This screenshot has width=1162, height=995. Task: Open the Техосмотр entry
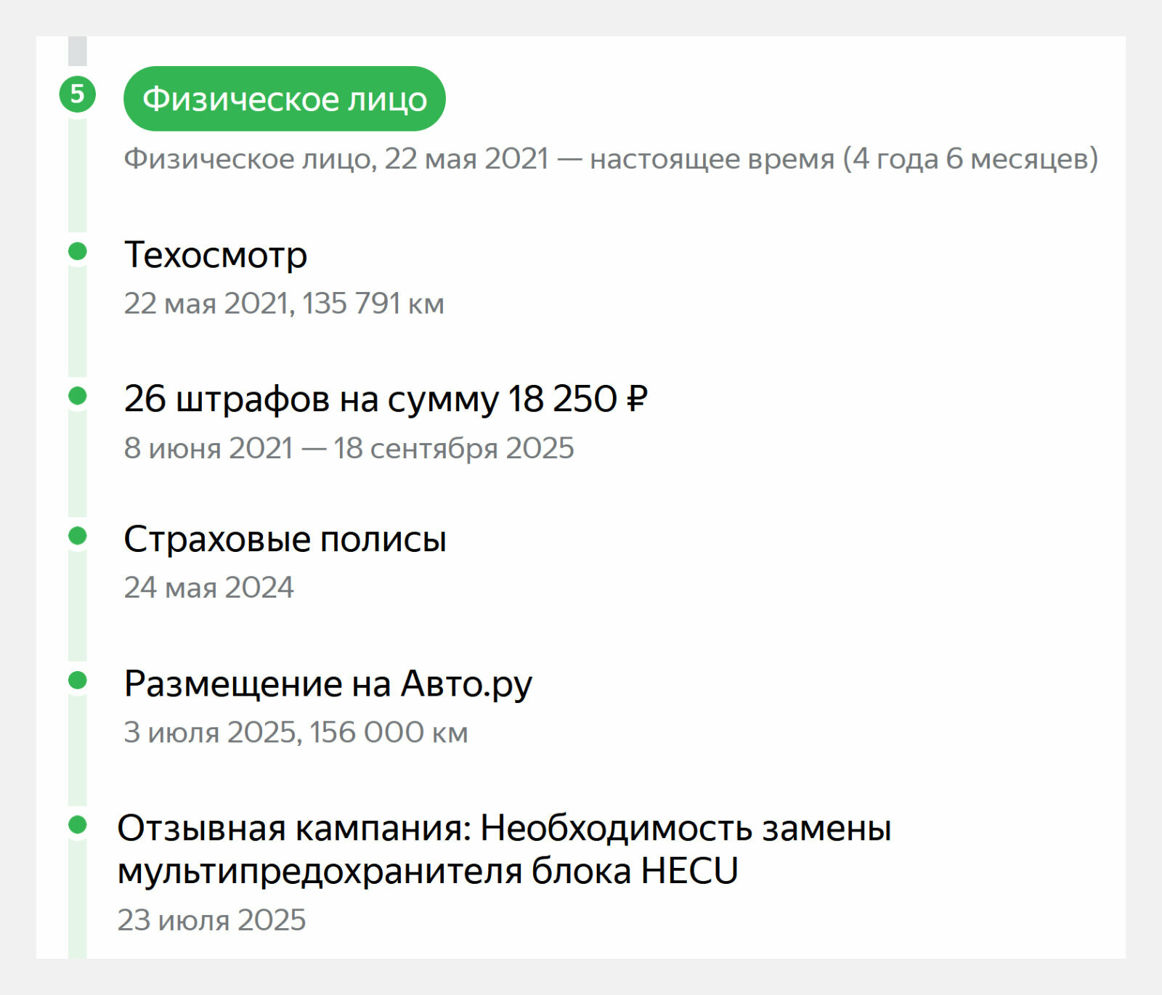click(216, 255)
